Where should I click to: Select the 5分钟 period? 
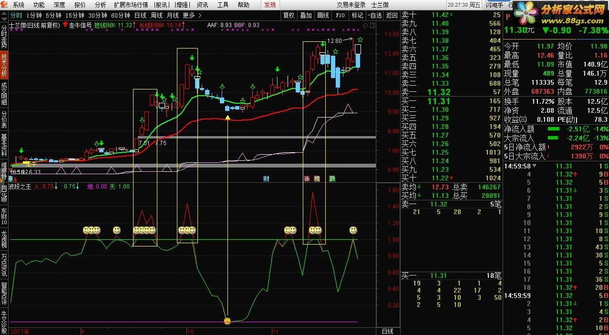pyautogui.click(x=53, y=15)
